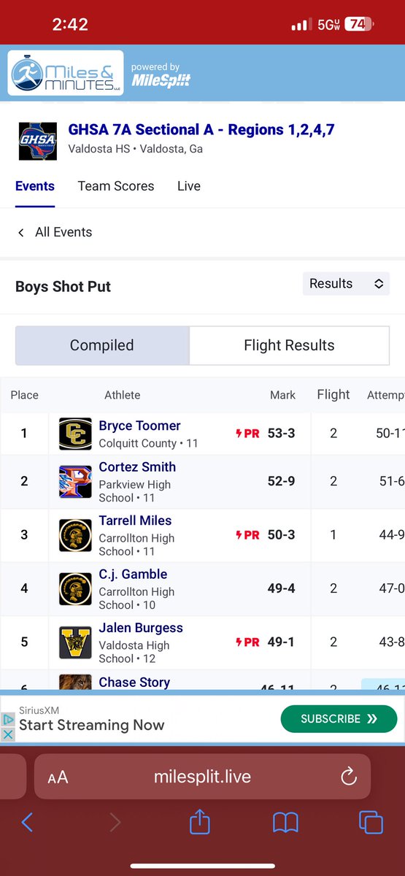This screenshot has width=405, height=876.
Task: Select the Compiled results toggle
Action: pyautogui.click(x=102, y=345)
